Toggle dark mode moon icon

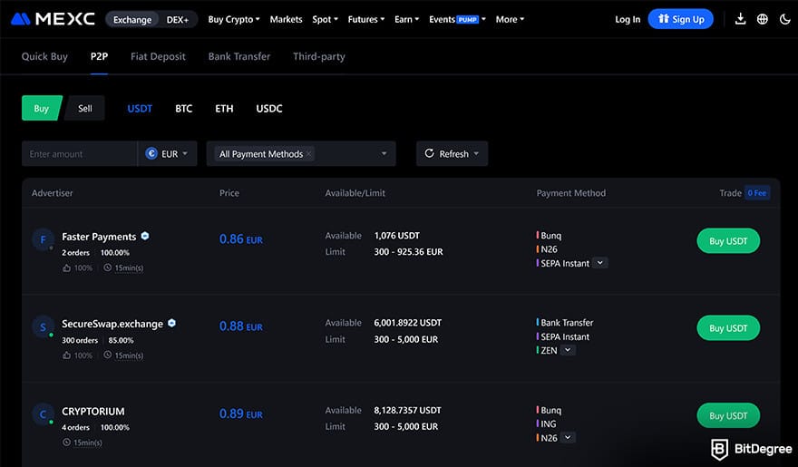(x=784, y=19)
